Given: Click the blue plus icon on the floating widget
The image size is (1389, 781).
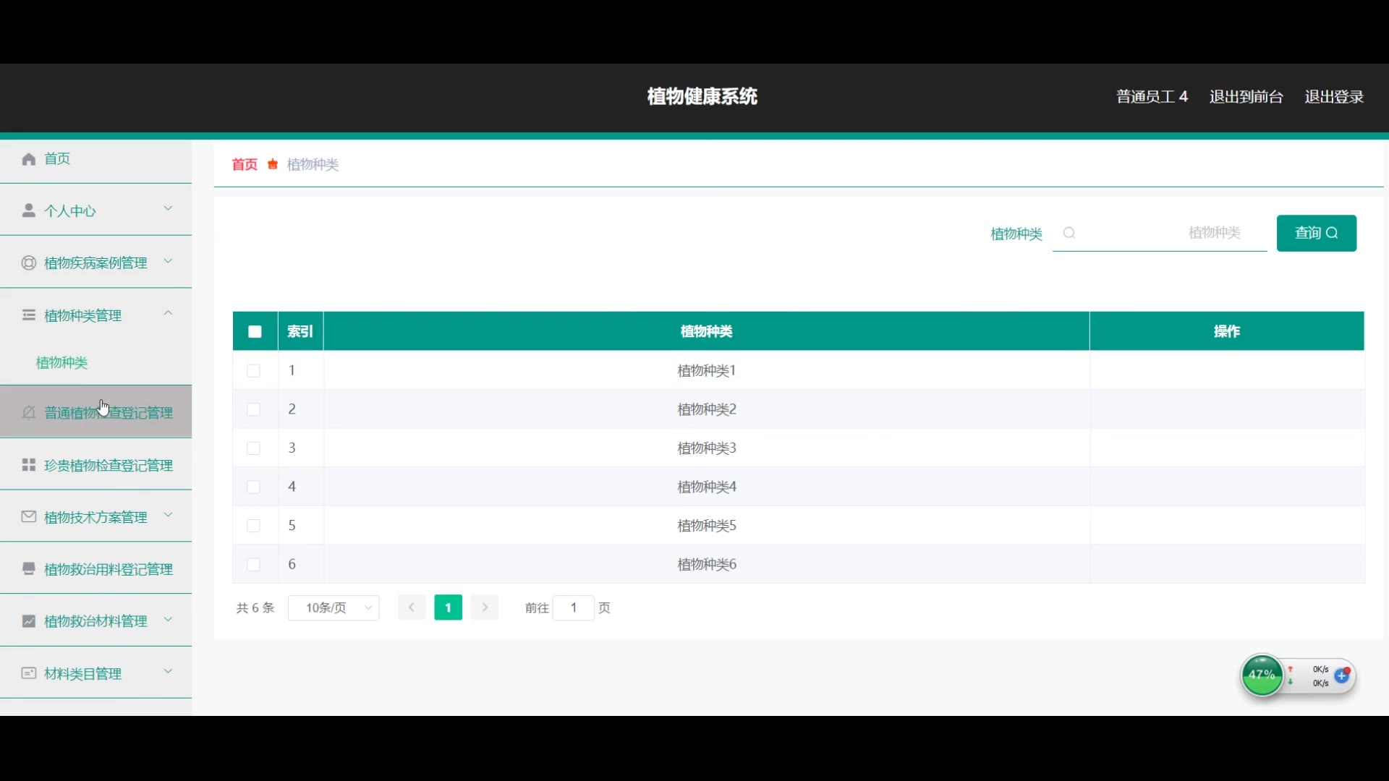Looking at the screenshot, I should [x=1342, y=676].
